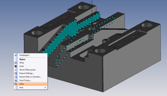Click the large hole at top of block
The image size is (167, 96).
(x=84, y=7)
